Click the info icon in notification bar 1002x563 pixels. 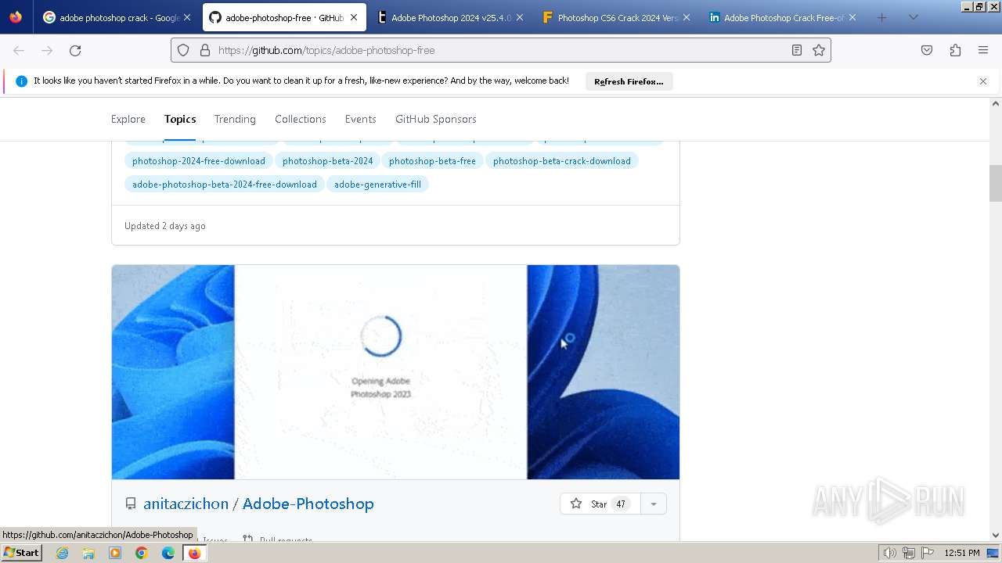(x=21, y=81)
